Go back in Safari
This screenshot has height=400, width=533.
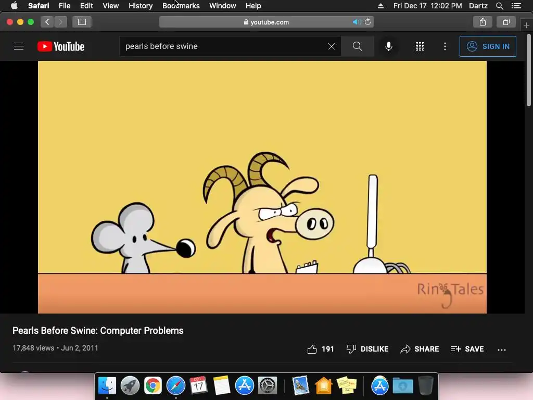tap(47, 22)
